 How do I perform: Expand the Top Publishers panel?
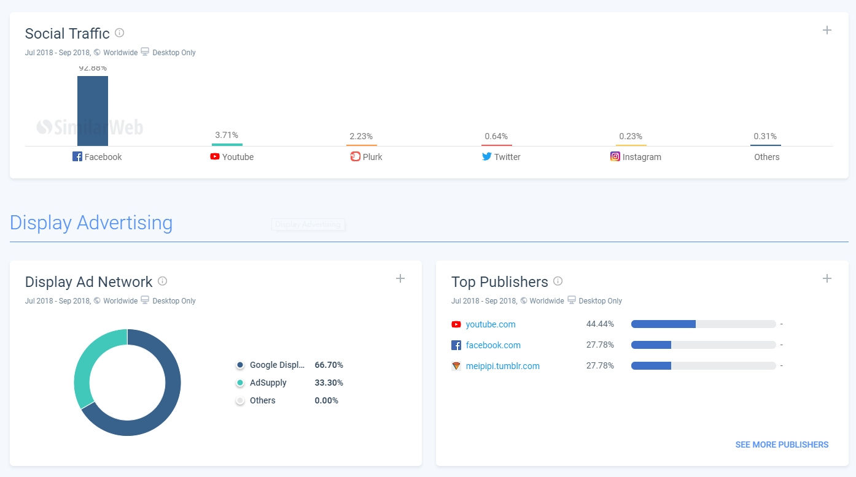click(827, 278)
